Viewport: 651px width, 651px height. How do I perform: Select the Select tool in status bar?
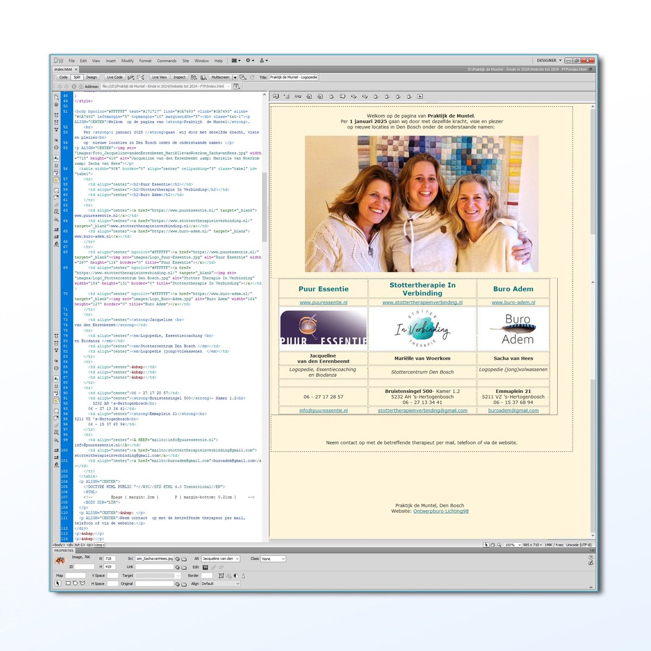[x=486, y=545]
